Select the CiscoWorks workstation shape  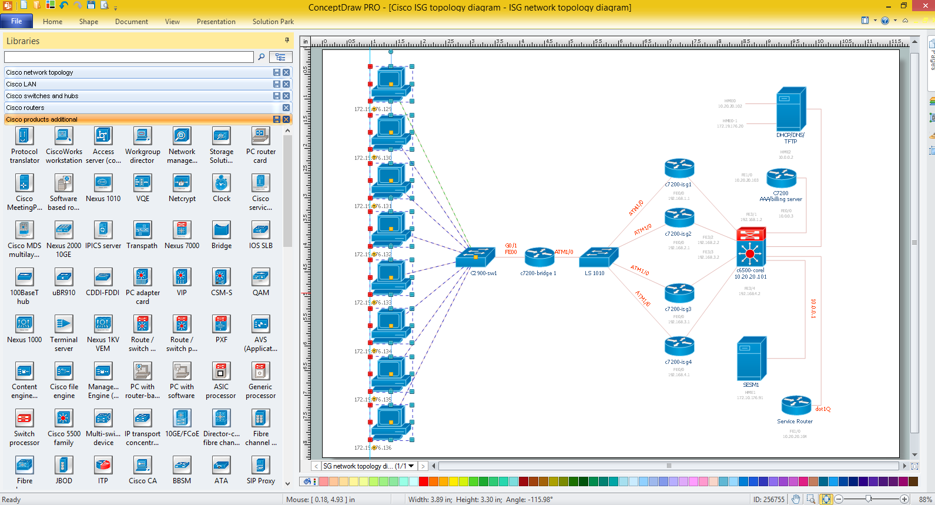click(63, 145)
